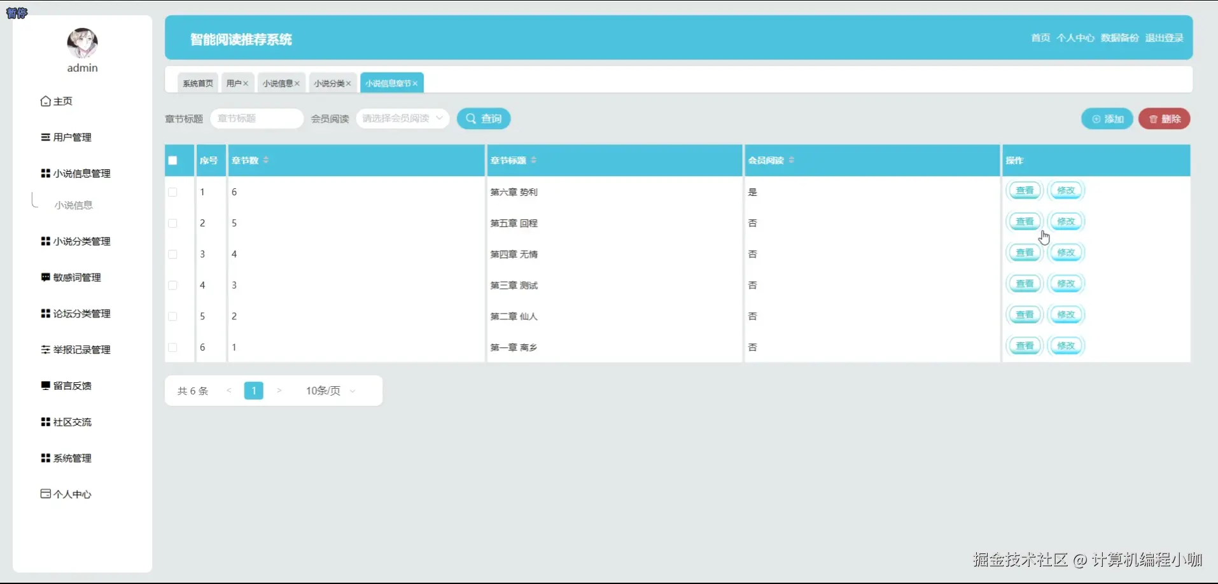Check the row for 第三章 测试
Viewport: 1218px width, 584px height.
(x=172, y=286)
